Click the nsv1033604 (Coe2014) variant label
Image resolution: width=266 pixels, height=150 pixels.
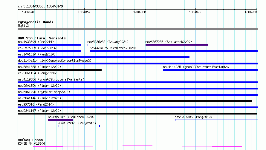pyautogui.click(x=36, y=42)
